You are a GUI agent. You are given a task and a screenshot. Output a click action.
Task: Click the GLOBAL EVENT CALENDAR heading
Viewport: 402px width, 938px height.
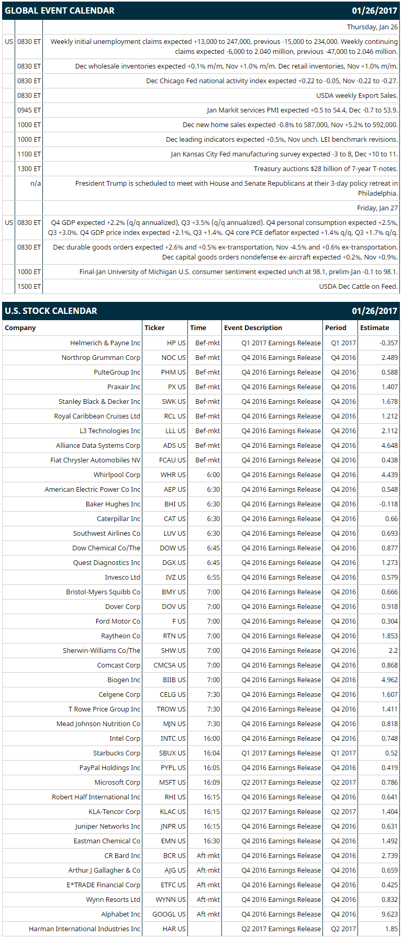tap(60, 10)
